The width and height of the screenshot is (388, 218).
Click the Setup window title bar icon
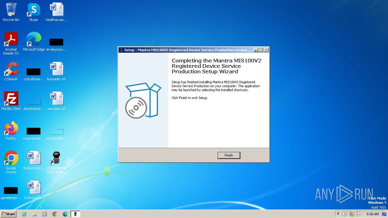122,50
